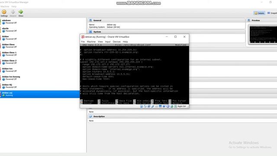
Task: Click the System section chip icon
Action: click(90, 32)
